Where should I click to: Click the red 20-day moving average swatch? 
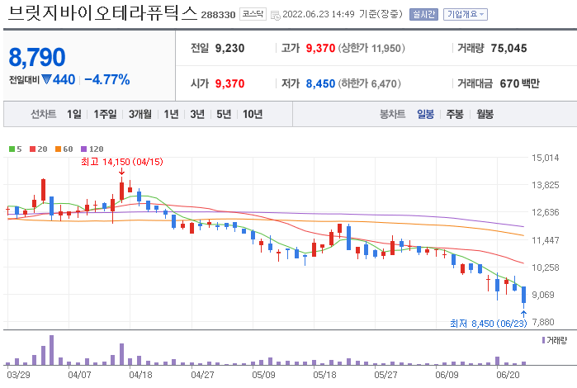tap(32, 149)
